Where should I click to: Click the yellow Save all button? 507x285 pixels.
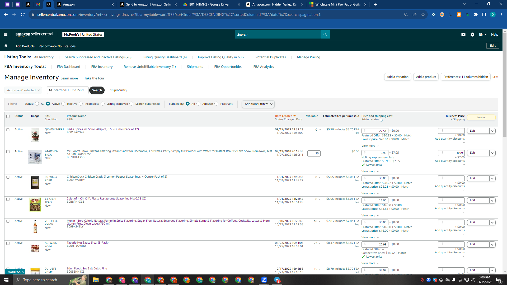(x=481, y=117)
